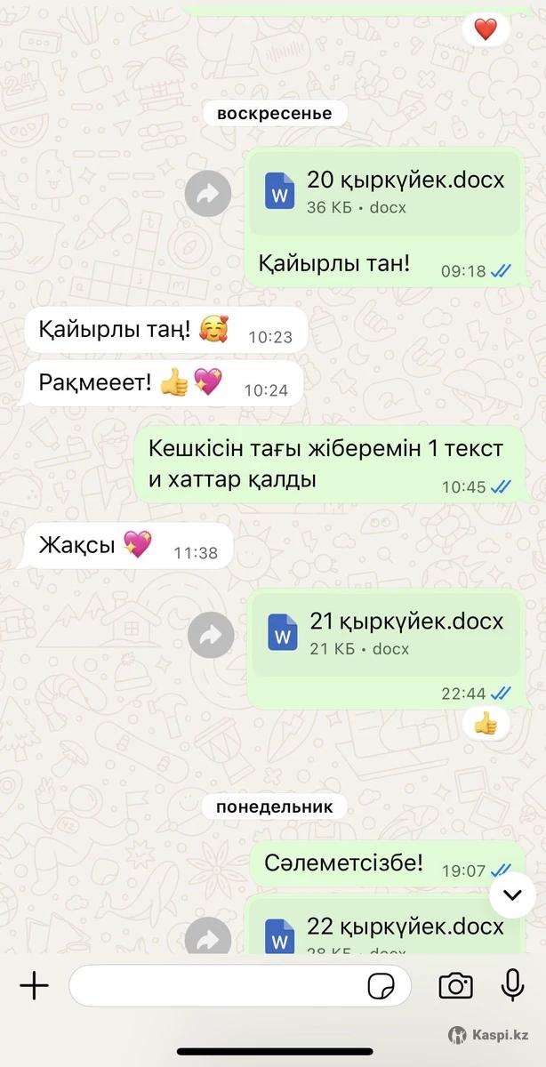Screen dimensions: 546x1067
Task: Tap the "воскресенье" date label
Action: (275, 113)
